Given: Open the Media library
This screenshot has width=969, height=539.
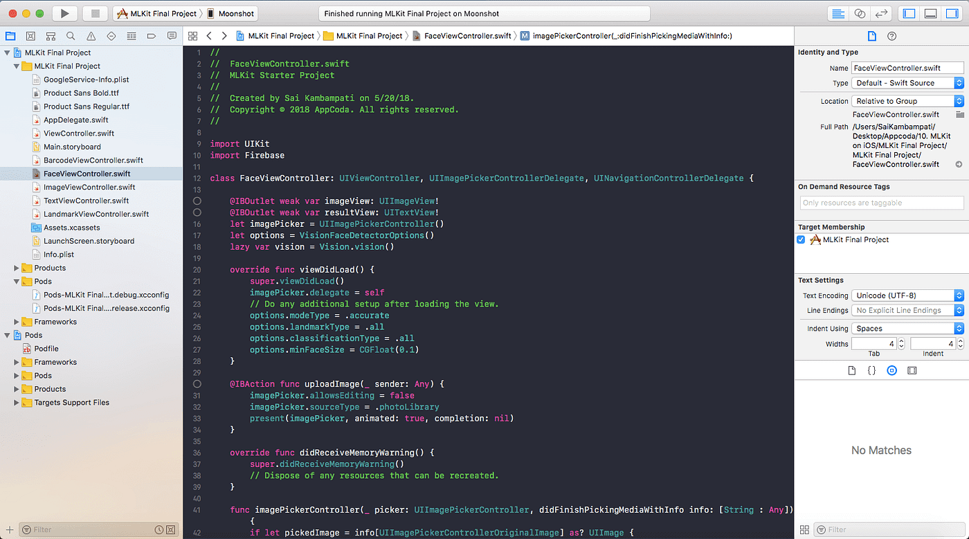Looking at the screenshot, I should pos(912,370).
